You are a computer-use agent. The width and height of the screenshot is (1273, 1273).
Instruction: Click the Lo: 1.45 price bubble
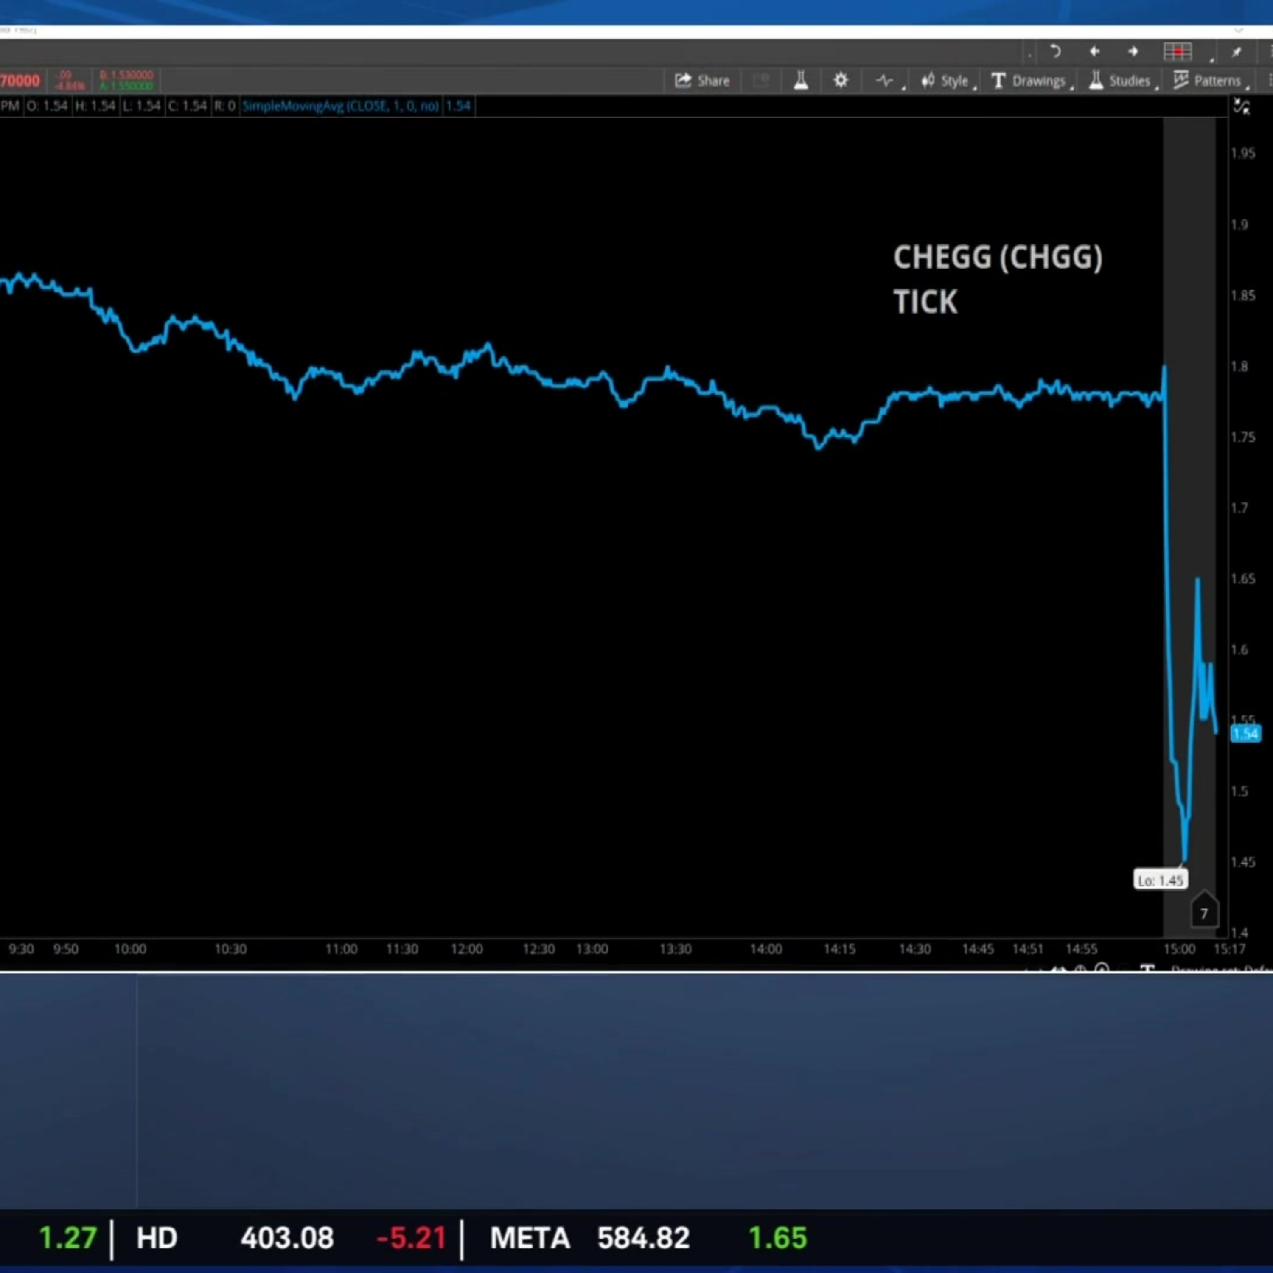coord(1160,880)
